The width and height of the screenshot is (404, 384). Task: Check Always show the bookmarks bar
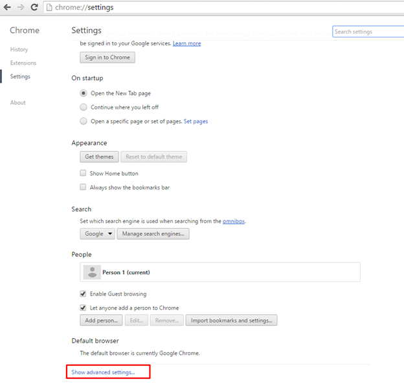coord(83,187)
